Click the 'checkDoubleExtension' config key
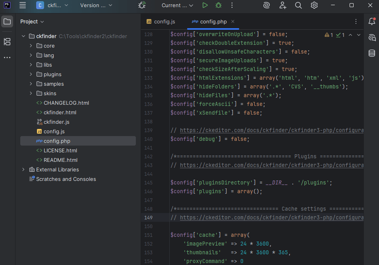379x265 pixels. click(230, 43)
